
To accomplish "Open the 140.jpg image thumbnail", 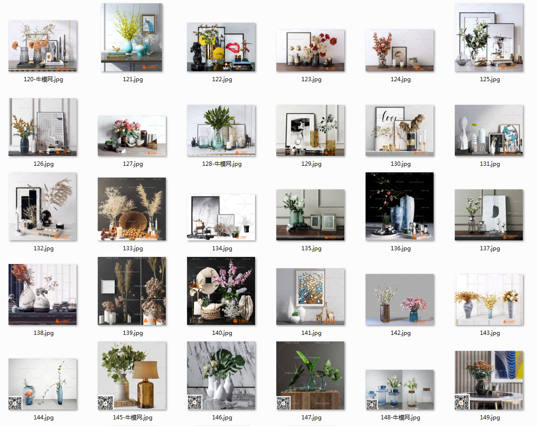I will pyautogui.click(x=221, y=291).
